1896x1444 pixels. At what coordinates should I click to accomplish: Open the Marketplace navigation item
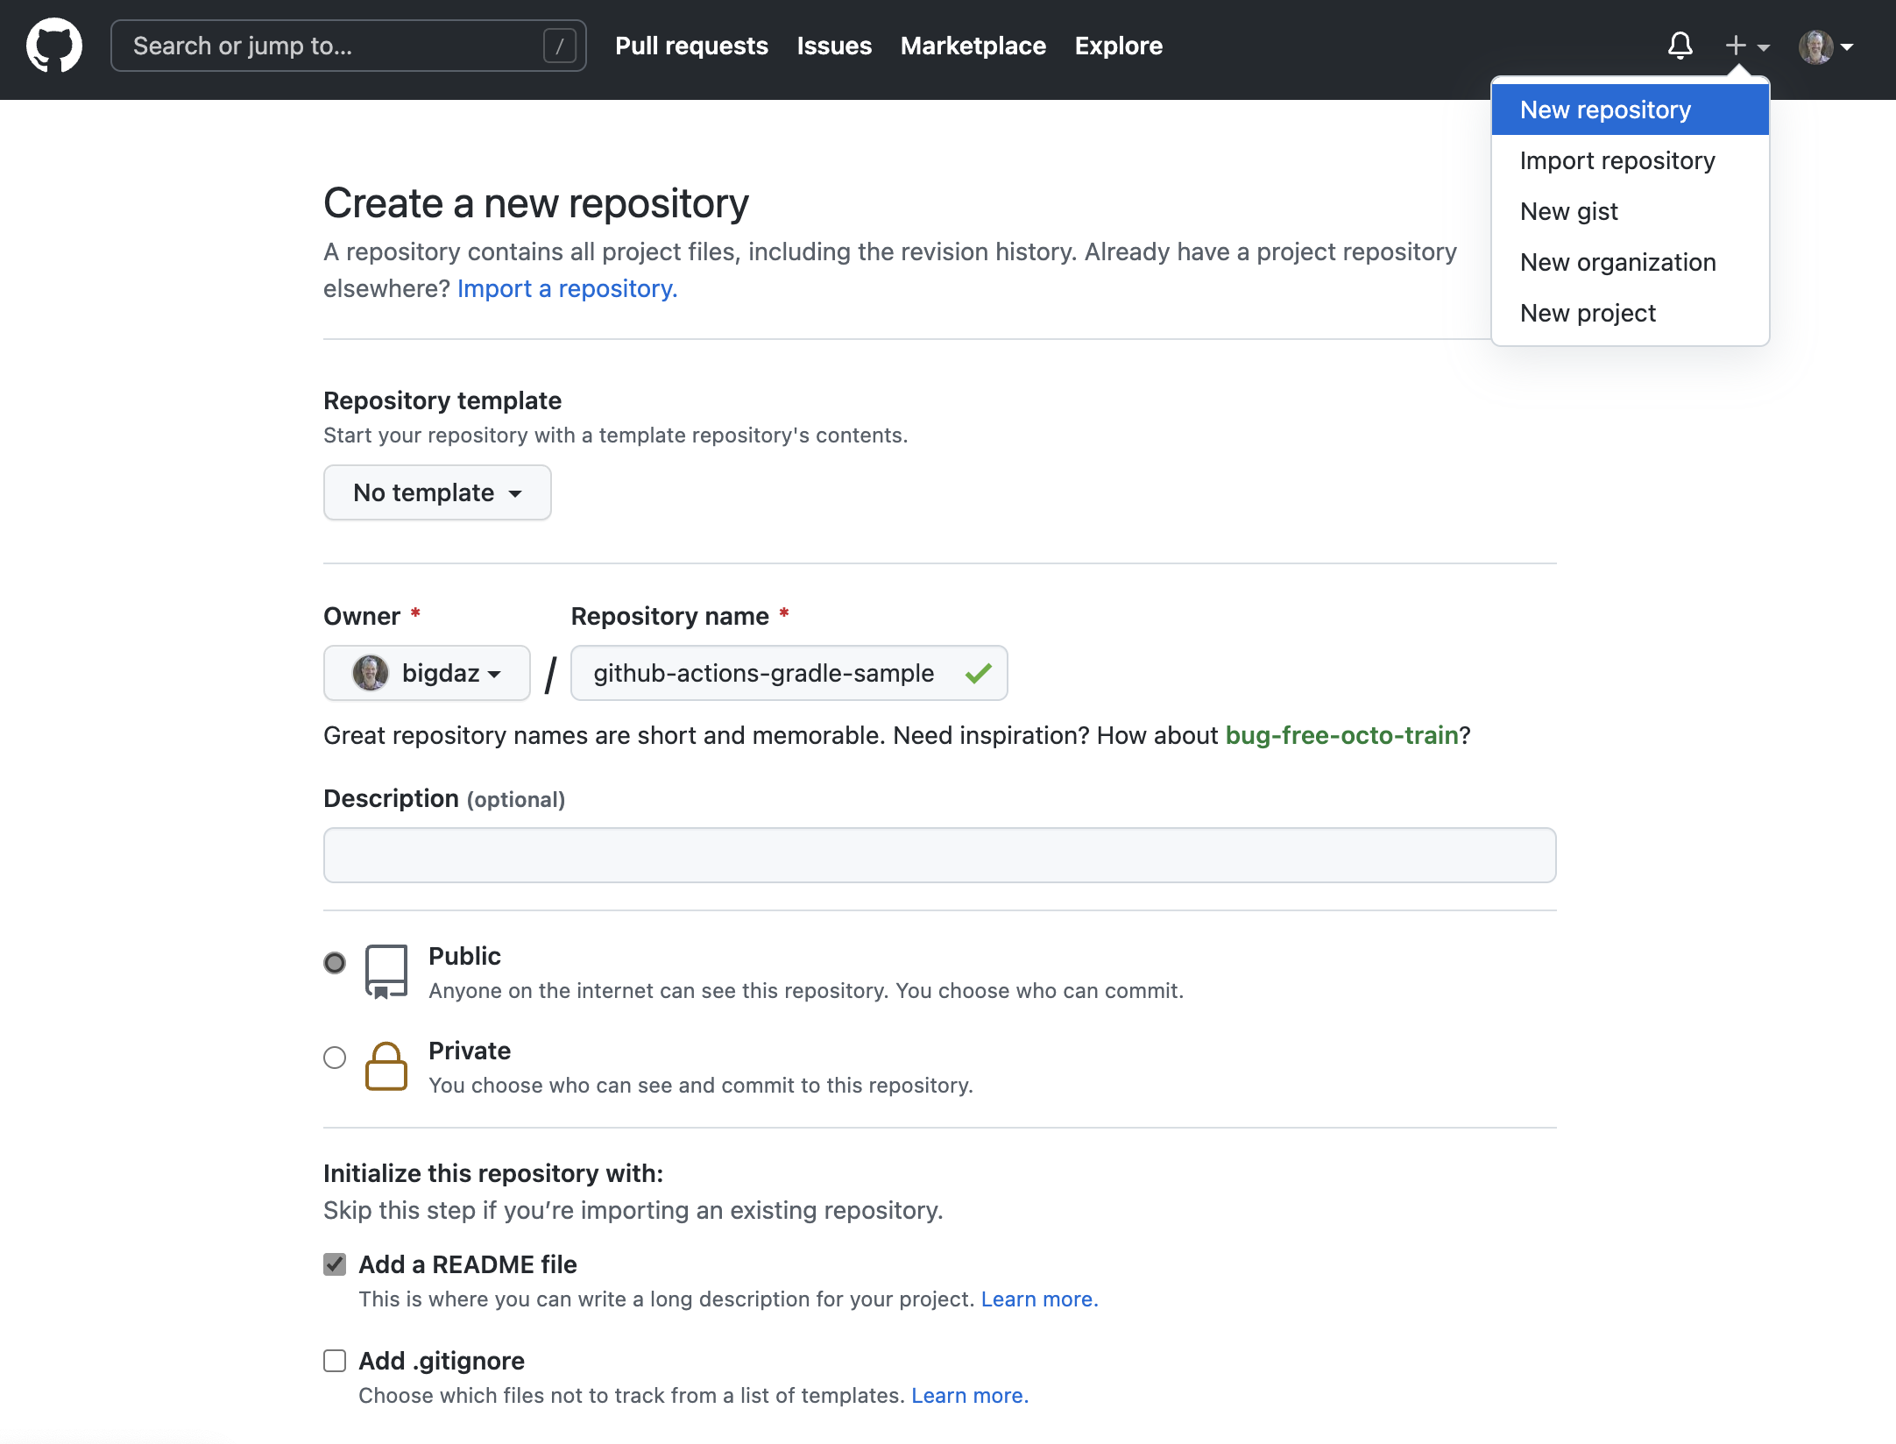click(973, 46)
